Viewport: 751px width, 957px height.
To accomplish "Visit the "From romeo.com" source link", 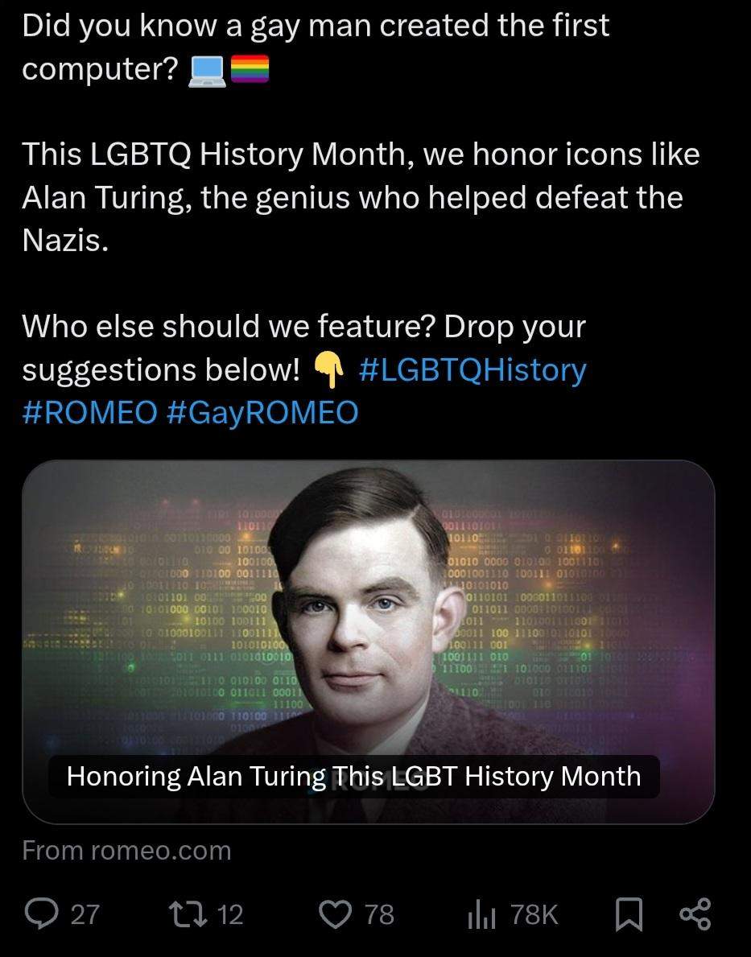I will click(x=126, y=850).
